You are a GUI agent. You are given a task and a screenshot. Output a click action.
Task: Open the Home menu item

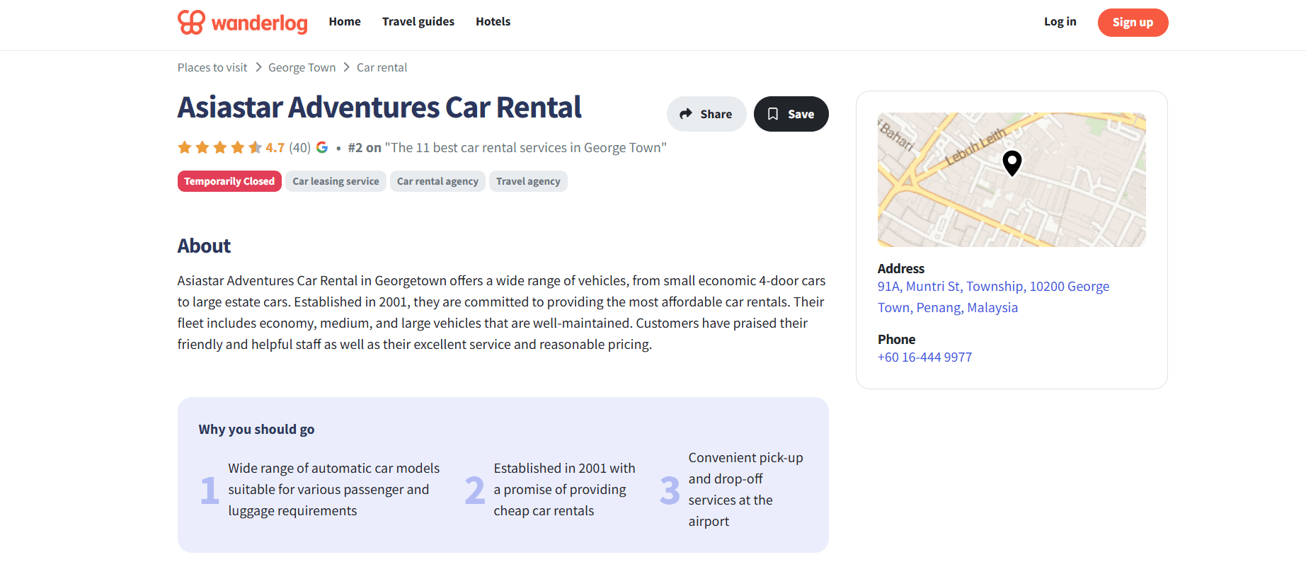point(345,22)
